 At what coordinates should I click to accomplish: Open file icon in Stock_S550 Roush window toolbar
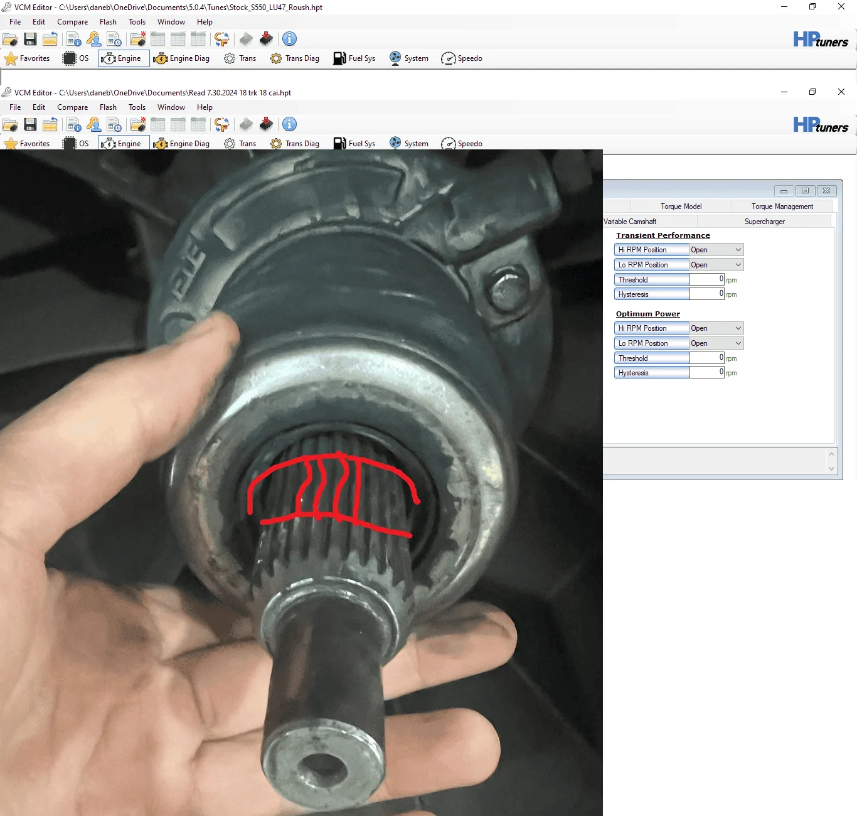tap(10, 39)
